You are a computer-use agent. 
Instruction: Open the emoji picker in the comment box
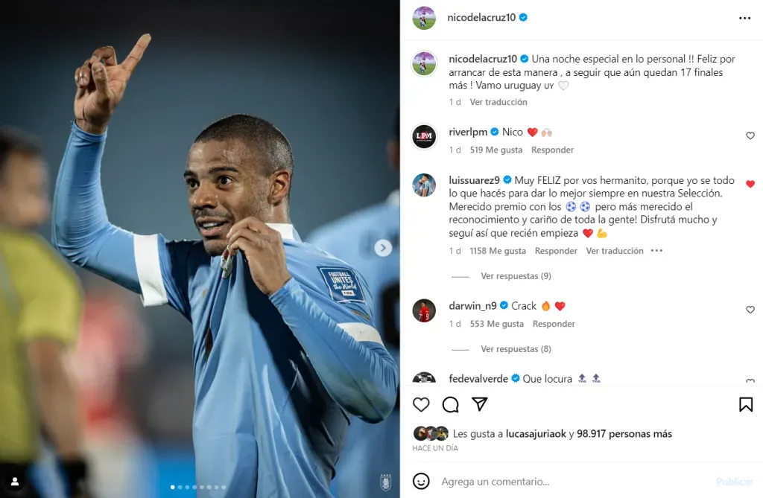tap(421, 481)
